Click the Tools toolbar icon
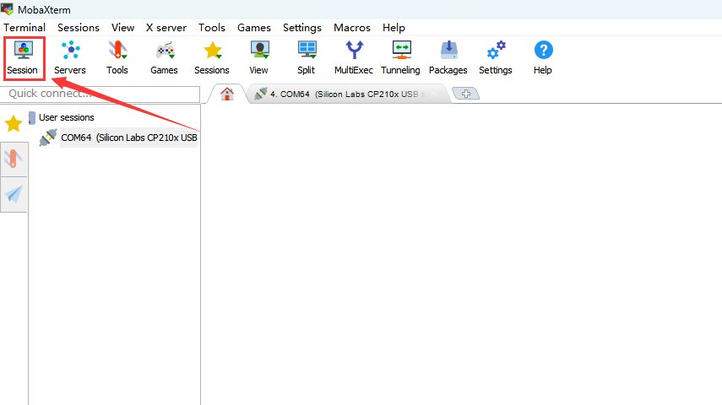 (x=117, y=58)
